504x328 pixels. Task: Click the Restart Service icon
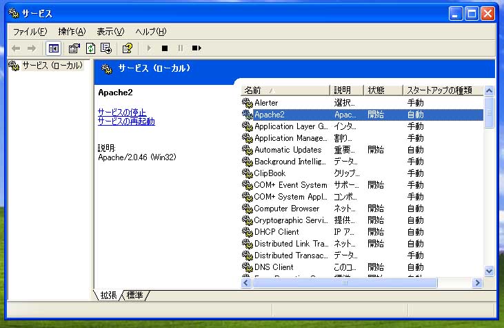click(196, 48)
